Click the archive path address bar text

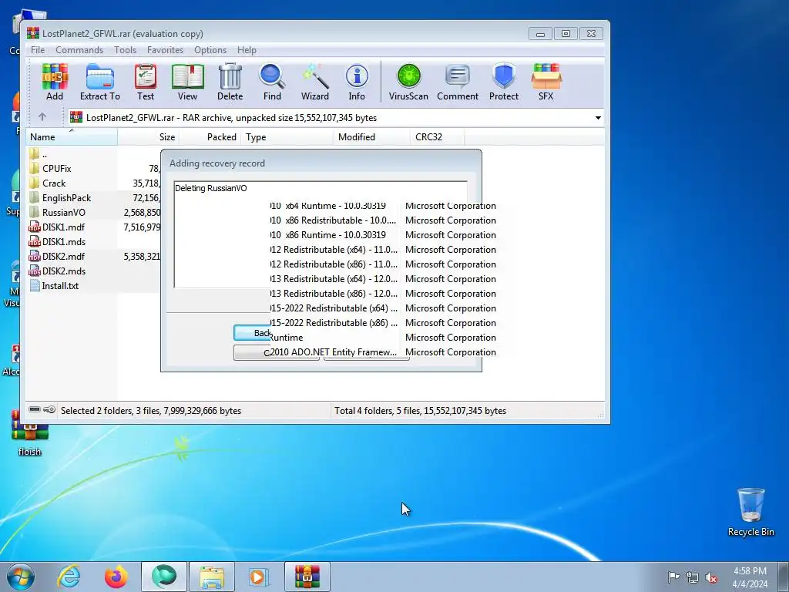click(x=231, y=118)
